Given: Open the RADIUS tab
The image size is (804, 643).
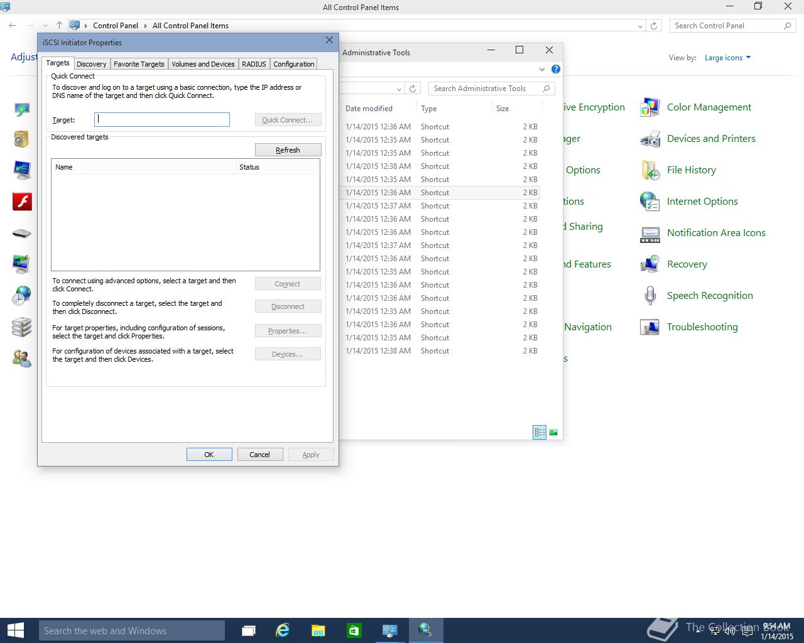Looking at the screenshot, I should click(254, 64).
